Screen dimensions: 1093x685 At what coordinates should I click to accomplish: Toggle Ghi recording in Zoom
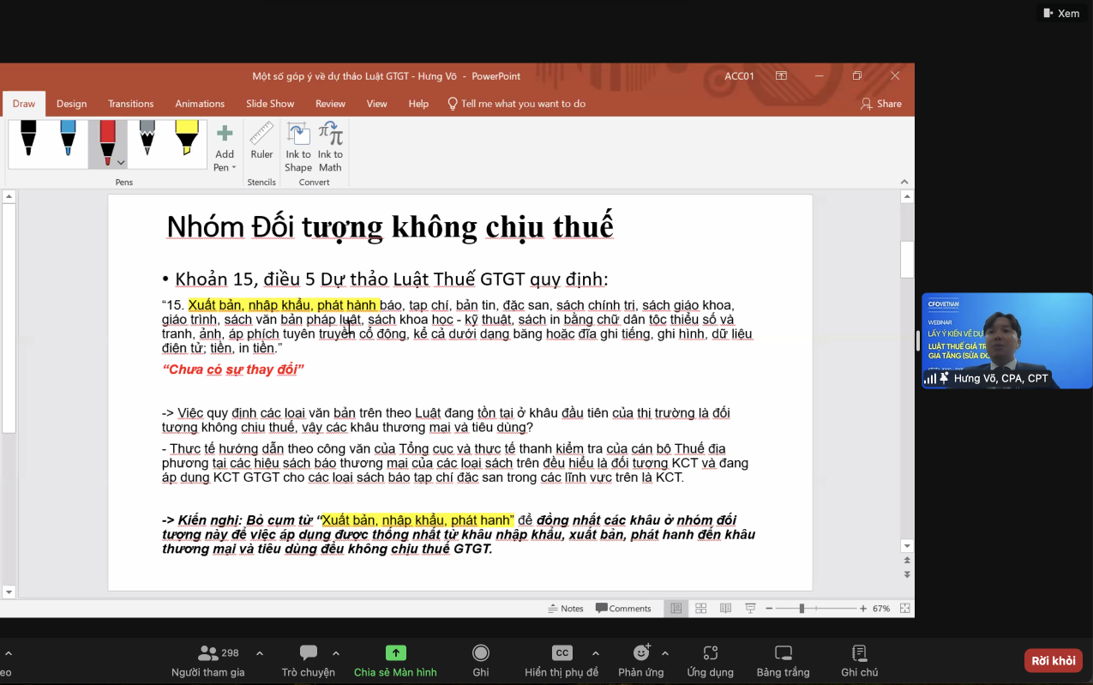tap(481, 660)
